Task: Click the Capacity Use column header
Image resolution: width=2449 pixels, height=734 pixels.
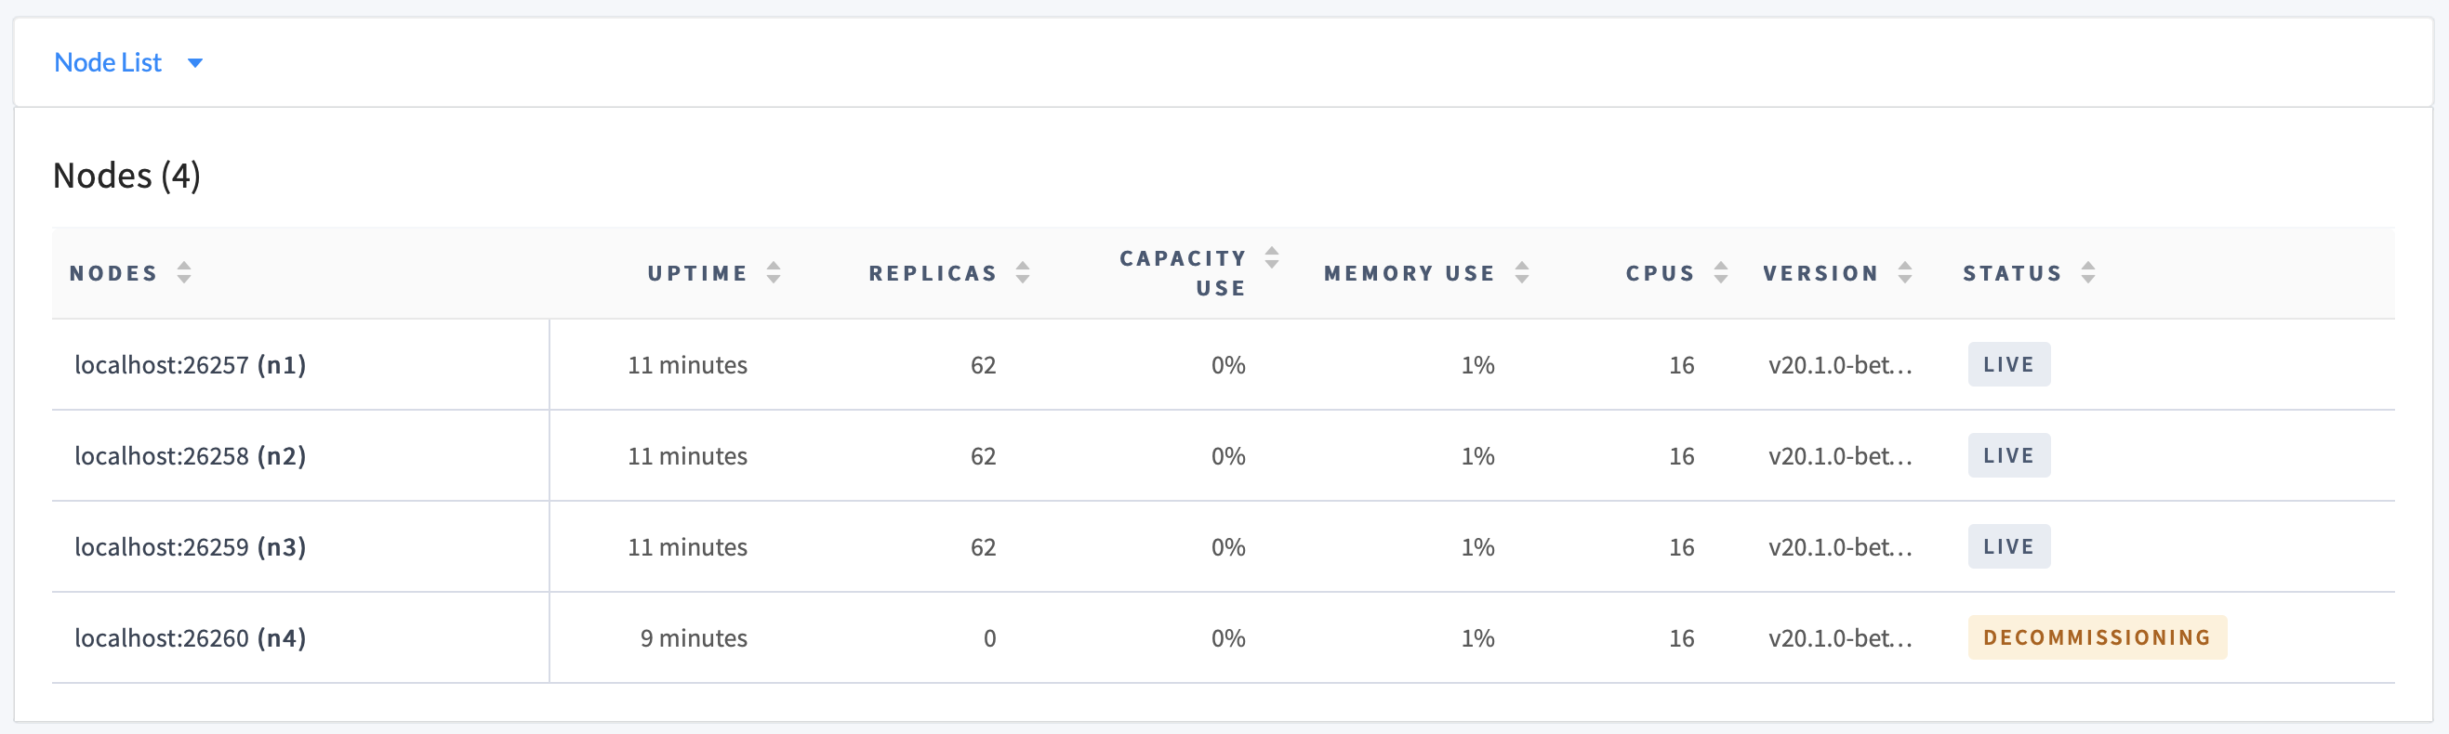Action: 1183,273
